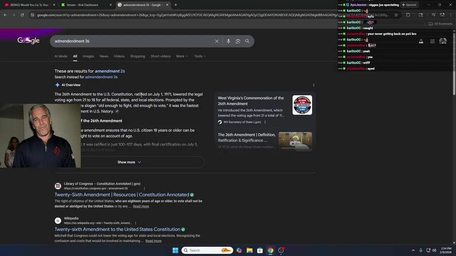Open Wikipedia Twenty-sixth Amendment result
Viewport: 456px width, 256px height.
coord(117,229)
